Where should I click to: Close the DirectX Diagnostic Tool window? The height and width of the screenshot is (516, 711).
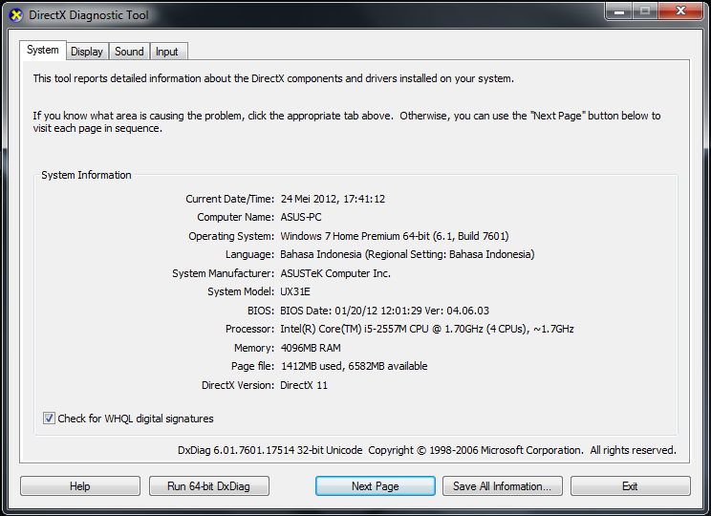click(x=680, y=11)
